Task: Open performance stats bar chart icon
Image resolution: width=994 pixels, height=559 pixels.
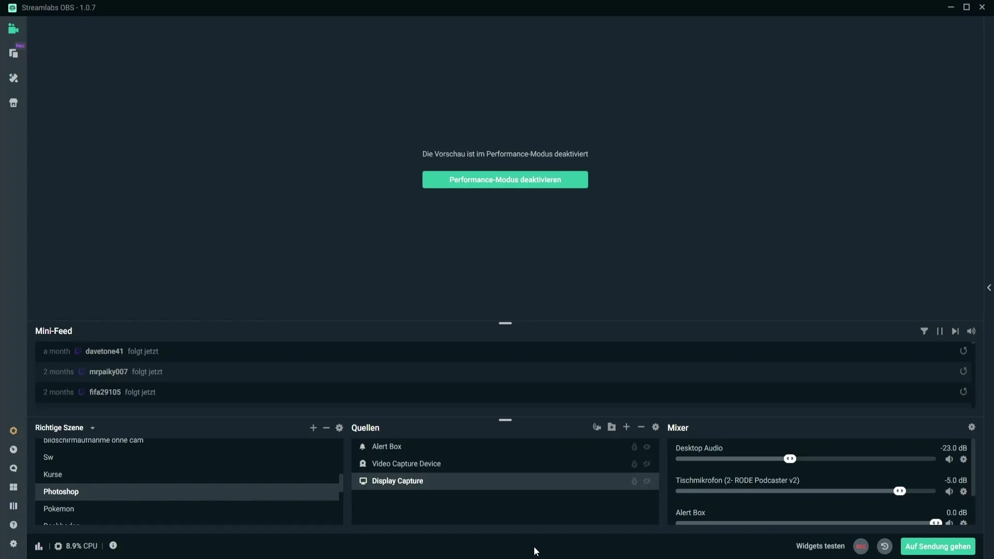Action: point(39,546)
